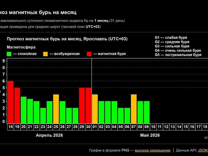This screenshot has height=156, width=208.
Task: Click the date label 02 on axis
Action: click(101, 127)
